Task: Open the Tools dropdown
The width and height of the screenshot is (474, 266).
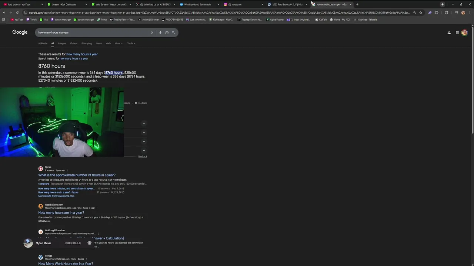Action: click(x=131, y=44)
